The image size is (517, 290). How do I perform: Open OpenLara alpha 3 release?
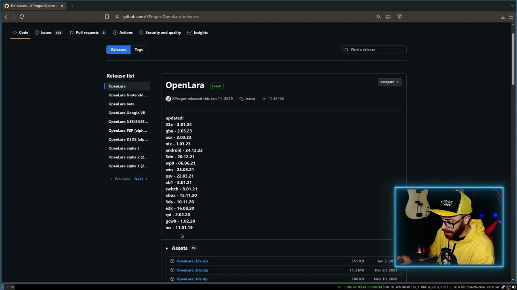point(124,148)
